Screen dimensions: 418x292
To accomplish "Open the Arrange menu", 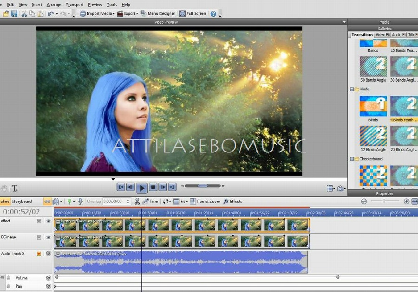I will point(54,5).
